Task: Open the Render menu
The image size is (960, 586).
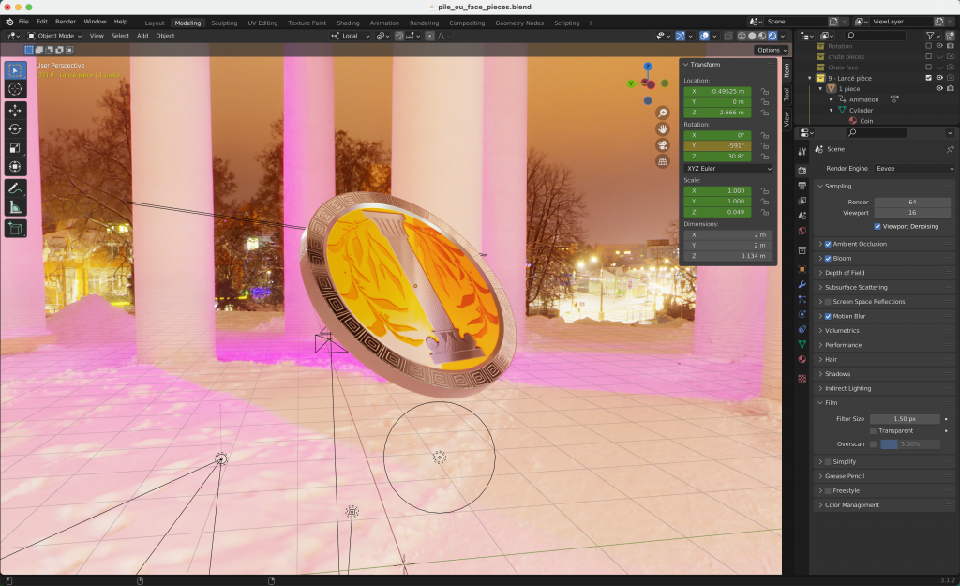Action: (x=66, y=21)
